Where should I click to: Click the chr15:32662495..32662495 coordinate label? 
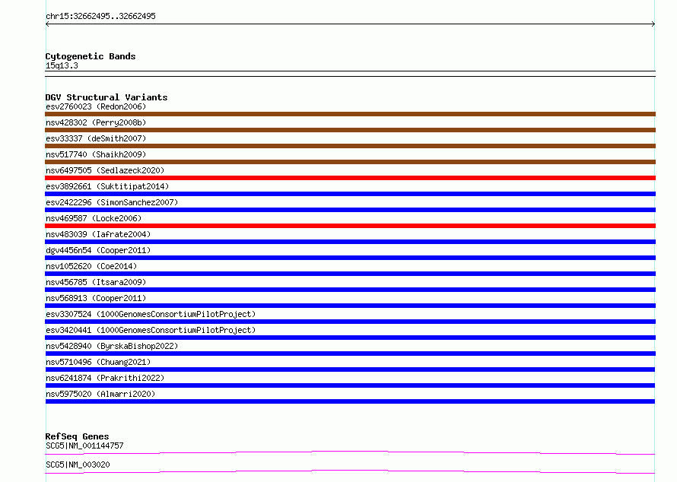point(100,16)
